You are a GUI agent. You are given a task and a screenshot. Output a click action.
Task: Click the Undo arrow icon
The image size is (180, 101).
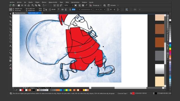pyautogui.click(x=44, y=5)
